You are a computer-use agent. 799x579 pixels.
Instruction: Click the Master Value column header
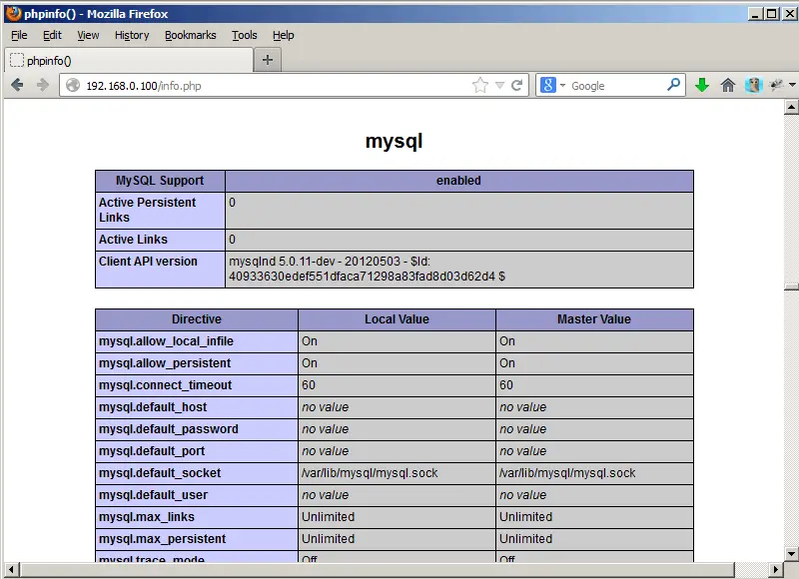(594, 319)
